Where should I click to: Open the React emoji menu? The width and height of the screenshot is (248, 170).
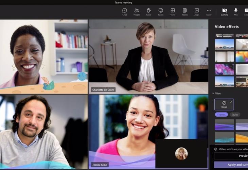point(161,12)
